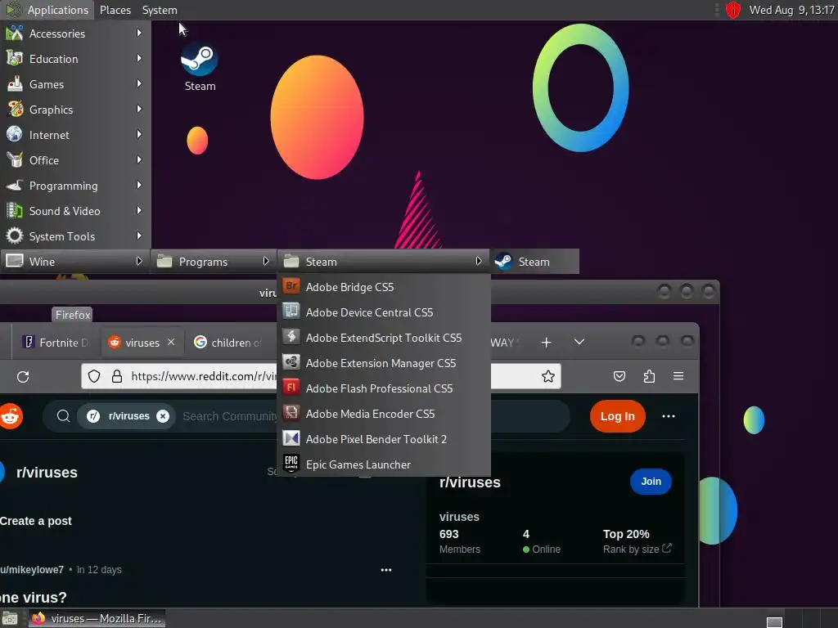This screenshot has height=628, width=838.
Task: Click the Reddit search magnifier icon
Action: pos(63,416)
